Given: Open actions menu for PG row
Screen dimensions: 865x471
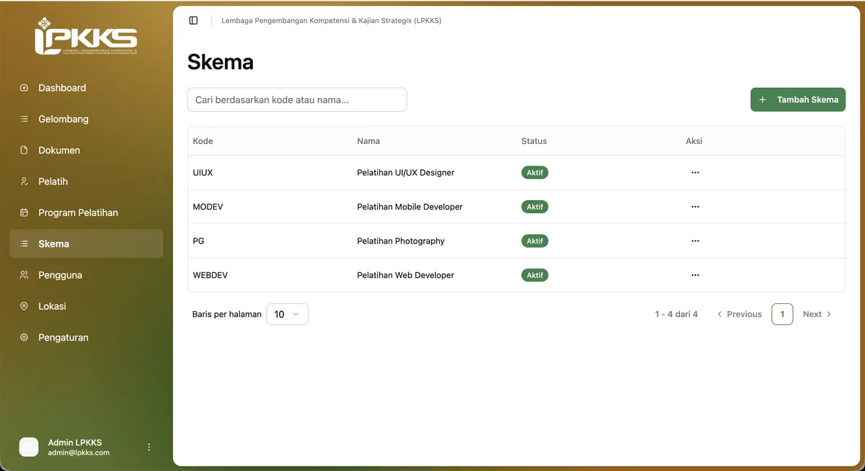Looking at the screenshot, I should pos(695,241).
